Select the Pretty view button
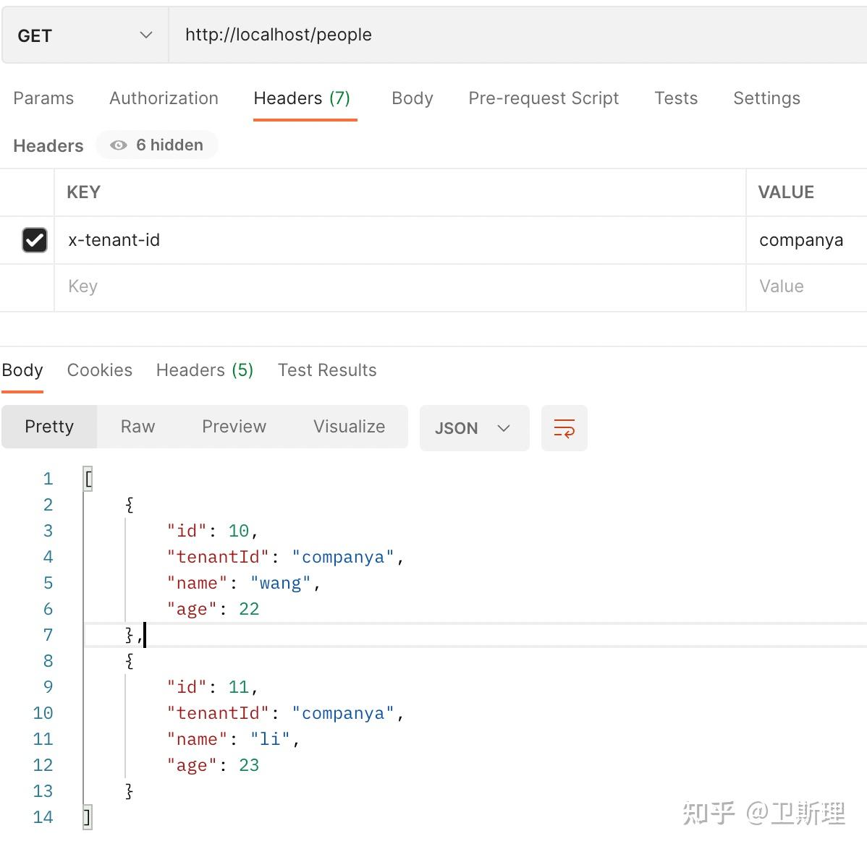The height and width of the screenshot is (849, 867). [x=49, y=427]
